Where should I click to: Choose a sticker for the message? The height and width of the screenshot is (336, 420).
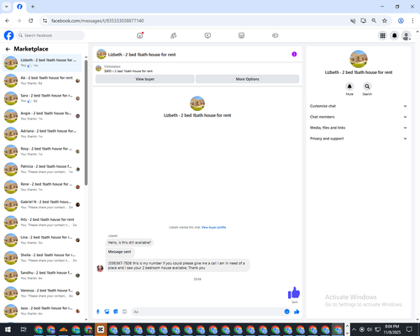tap(116, 312)
